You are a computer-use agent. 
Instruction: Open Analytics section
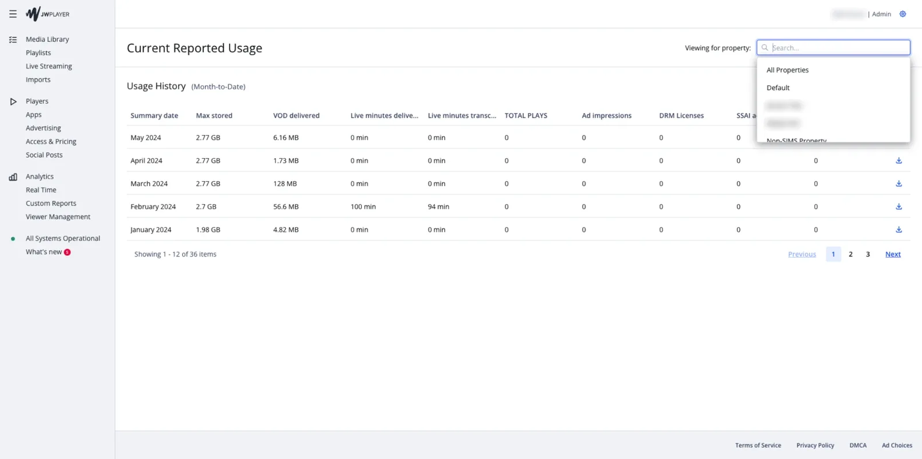click(x=40, y=177)
